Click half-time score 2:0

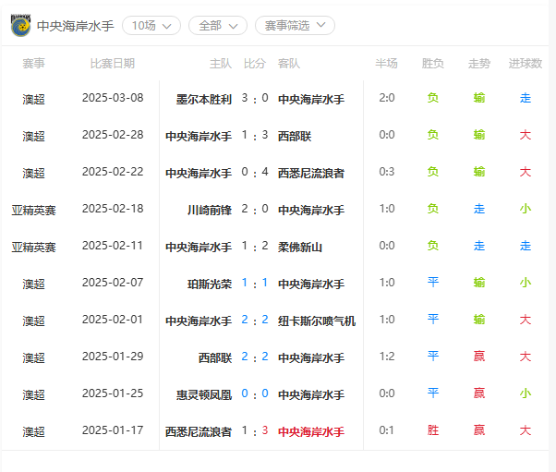[x=386, y=98]
